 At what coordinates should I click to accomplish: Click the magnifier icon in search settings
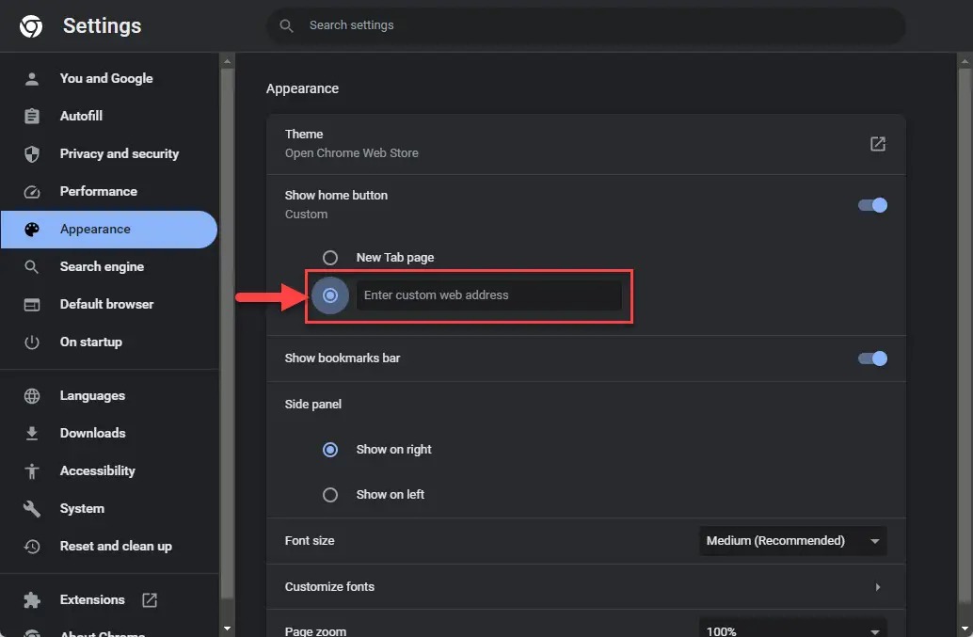tap(286, 25)
